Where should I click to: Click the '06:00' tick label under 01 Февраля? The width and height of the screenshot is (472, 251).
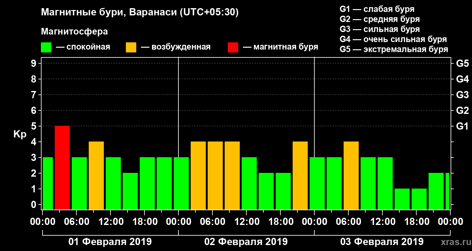pyautogui.click(x=76, y=222)
